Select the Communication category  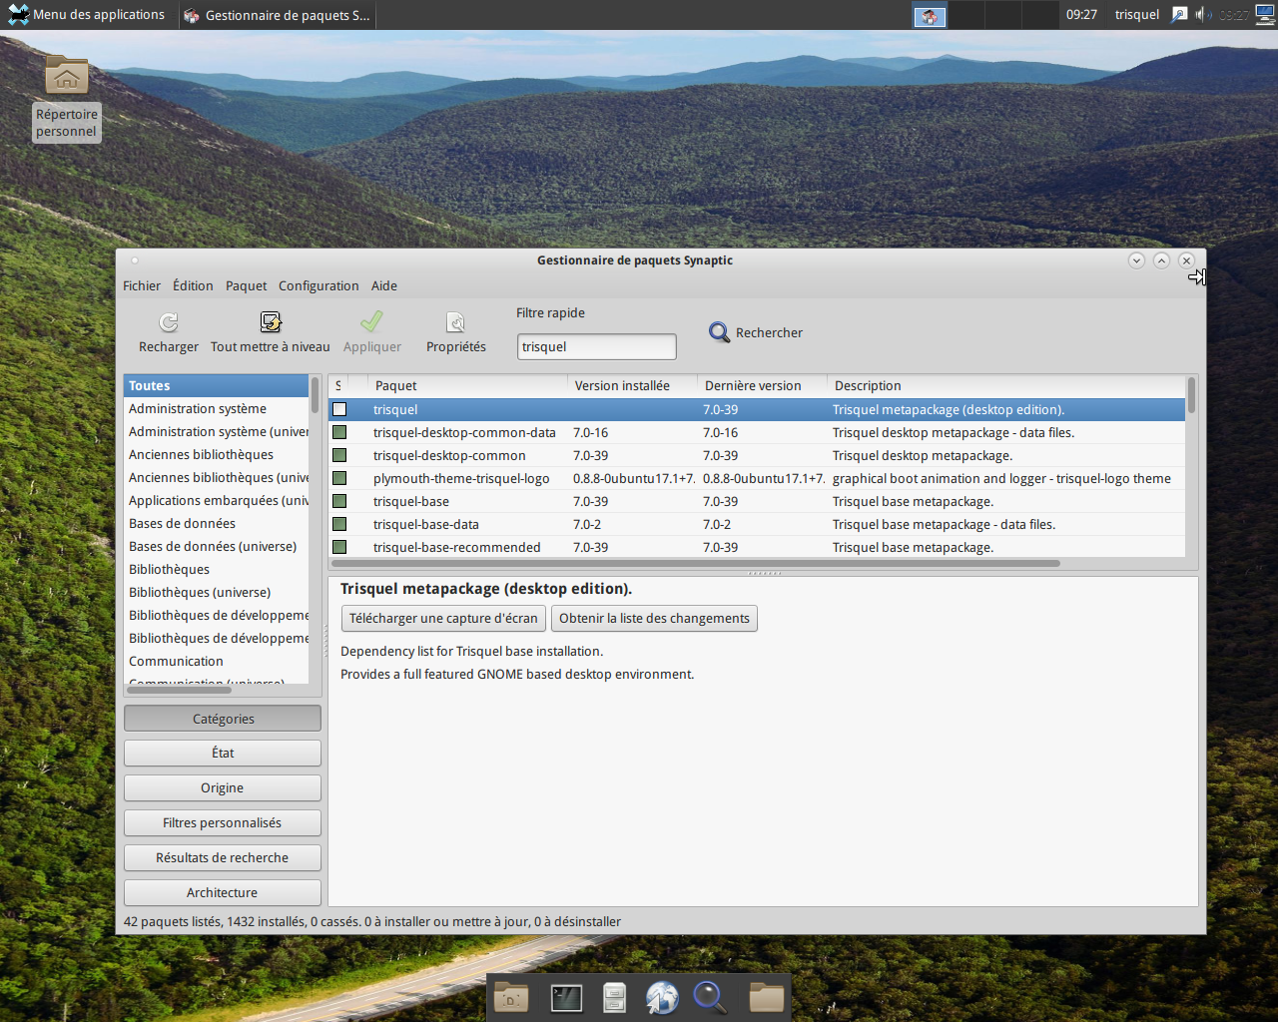point(217,662)
